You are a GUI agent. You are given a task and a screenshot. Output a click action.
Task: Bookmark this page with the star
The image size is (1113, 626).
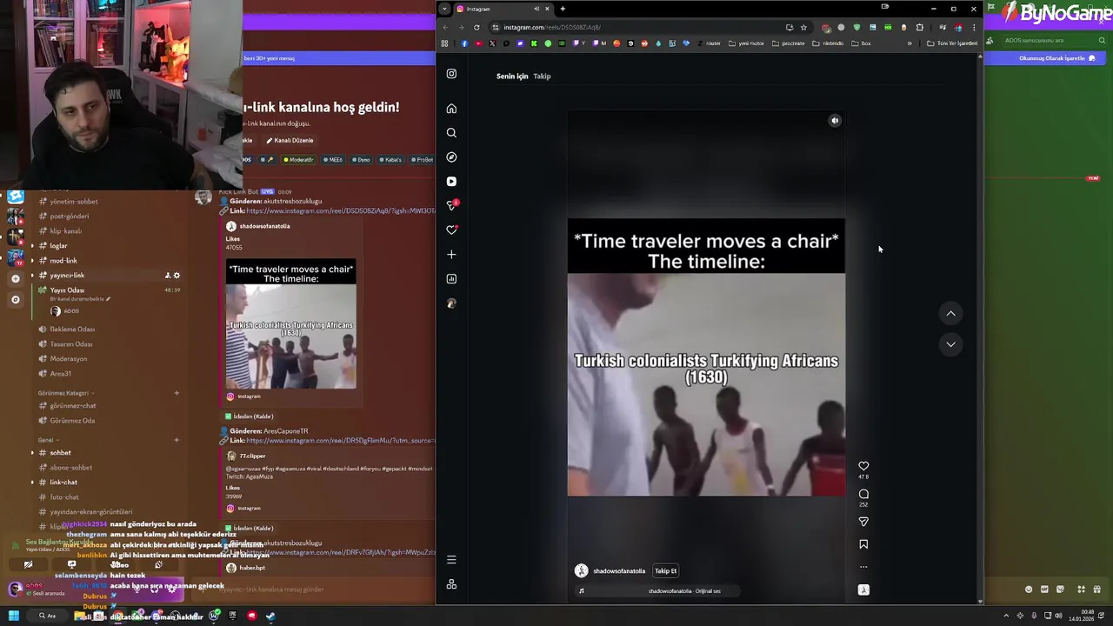[x=803, y=27]
